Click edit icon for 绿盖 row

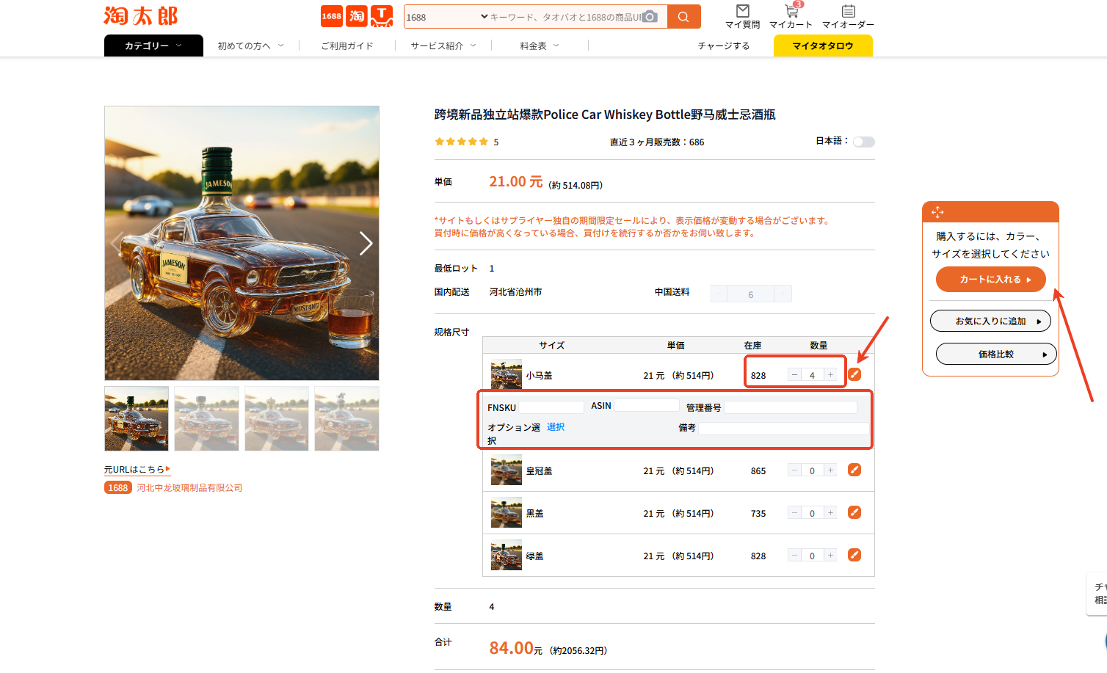tap(854, 555)
